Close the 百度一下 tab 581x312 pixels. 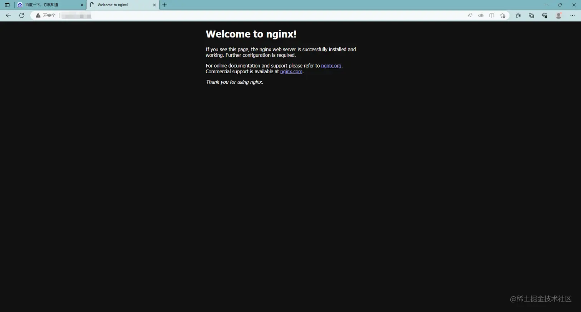pos(82,5)
